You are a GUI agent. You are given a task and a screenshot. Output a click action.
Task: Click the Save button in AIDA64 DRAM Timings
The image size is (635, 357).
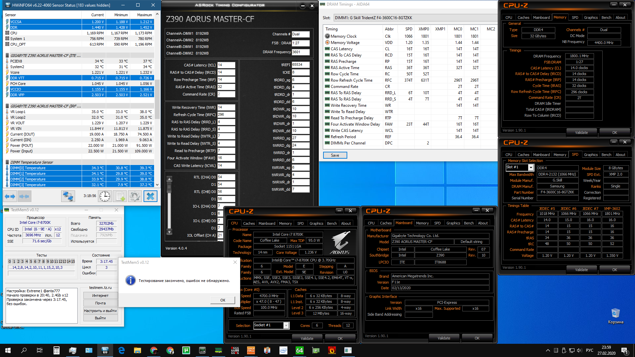click(335, 155)
